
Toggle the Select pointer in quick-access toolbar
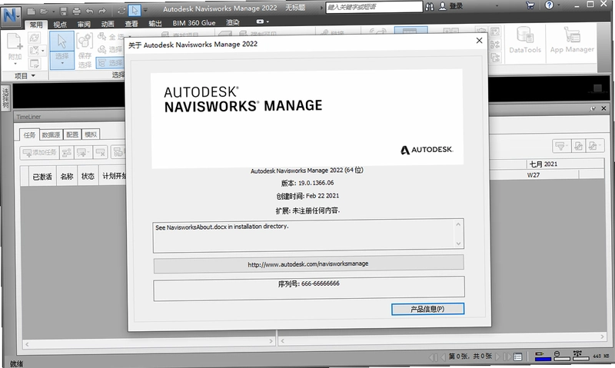coord(135,11)
